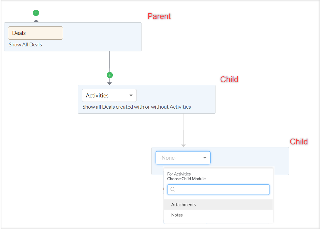Click the red 'Parent' annotation label

(159, 16)
